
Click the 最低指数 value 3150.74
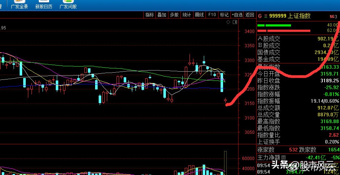330,128
